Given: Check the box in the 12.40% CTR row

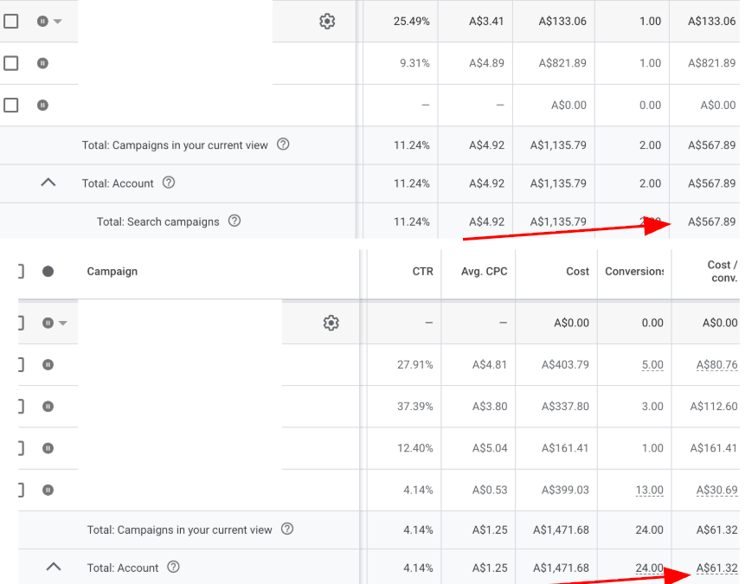Looking at the screenshot, I should click(x=21, y=448).
